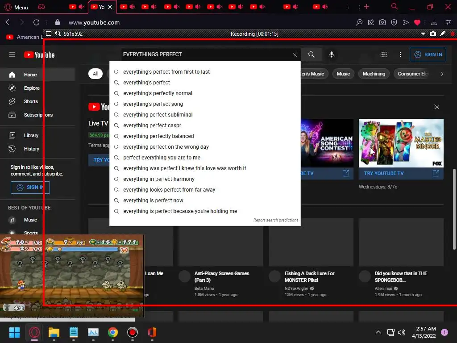The height and width of the screenshot is (343, 457).
Task: Click the YouTube logo
Action: [39, 54]
